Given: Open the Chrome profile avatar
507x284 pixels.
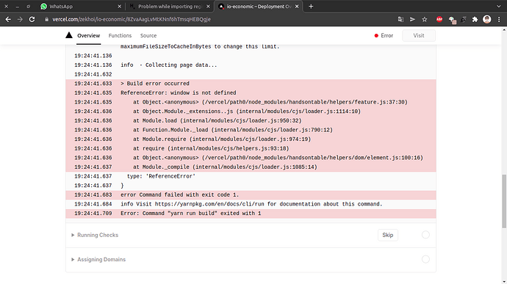Looking at the screenshot, I should point(486,19).
